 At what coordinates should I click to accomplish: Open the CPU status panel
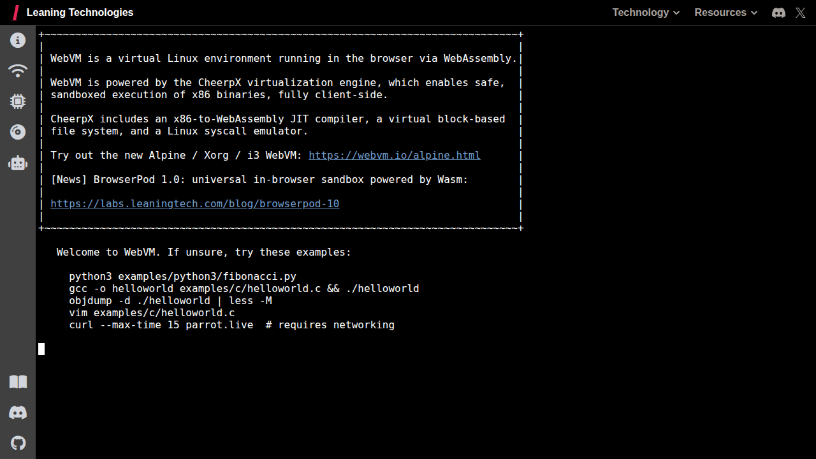pyautogui.click(x=17, y=101)
